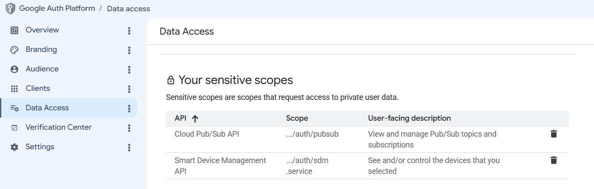594x189 pixels.
Task: Open the Overview three-dot menu
Action: tap(129, 31)
